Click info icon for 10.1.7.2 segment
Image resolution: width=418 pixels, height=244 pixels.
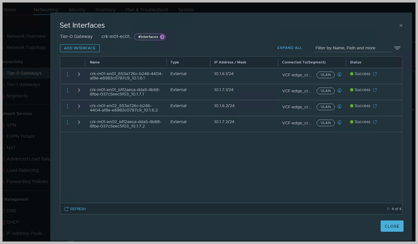(339, 122)
